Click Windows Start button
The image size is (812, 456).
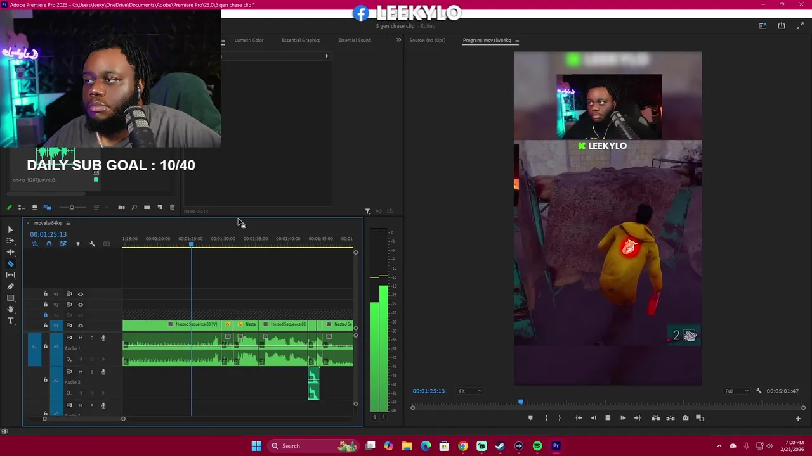pos(256,446)
